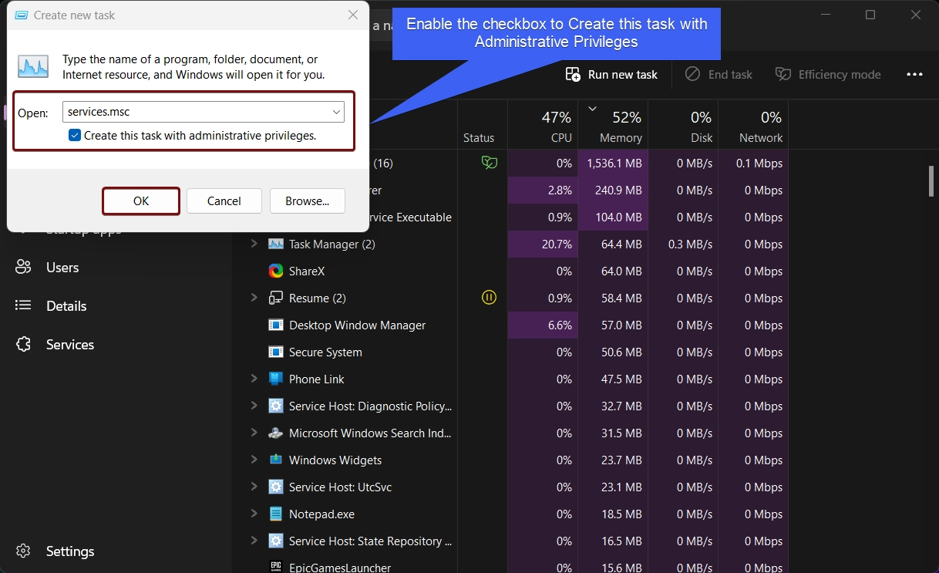Select the End task circle icon
Image resolution: width=939 pixels, height=573 pixels.
click(693, 74)
